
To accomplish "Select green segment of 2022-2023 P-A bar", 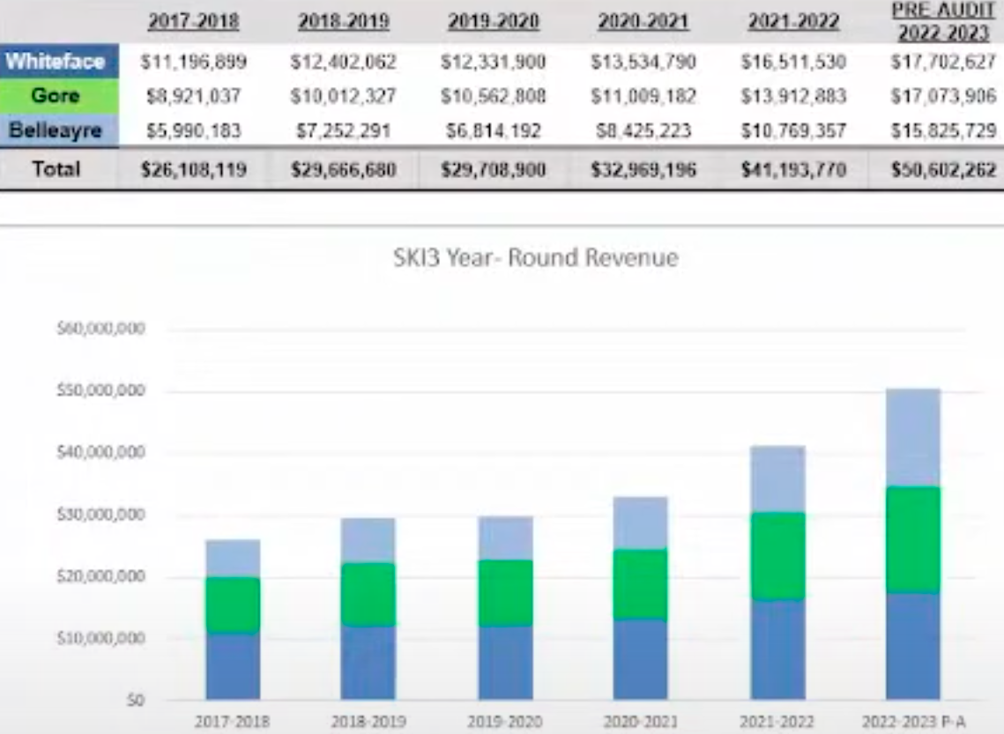I will [x=913, y=539].
